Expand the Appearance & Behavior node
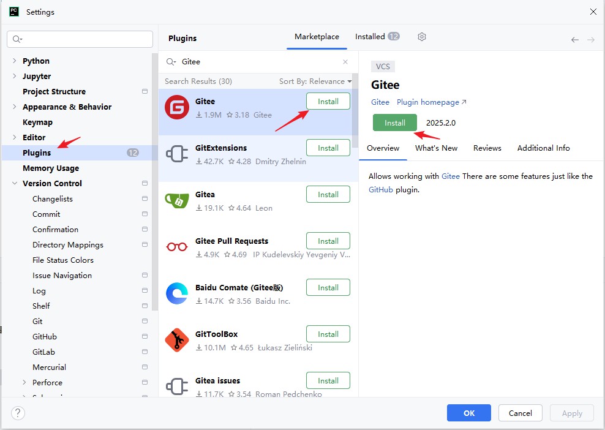 click(14, 107)
